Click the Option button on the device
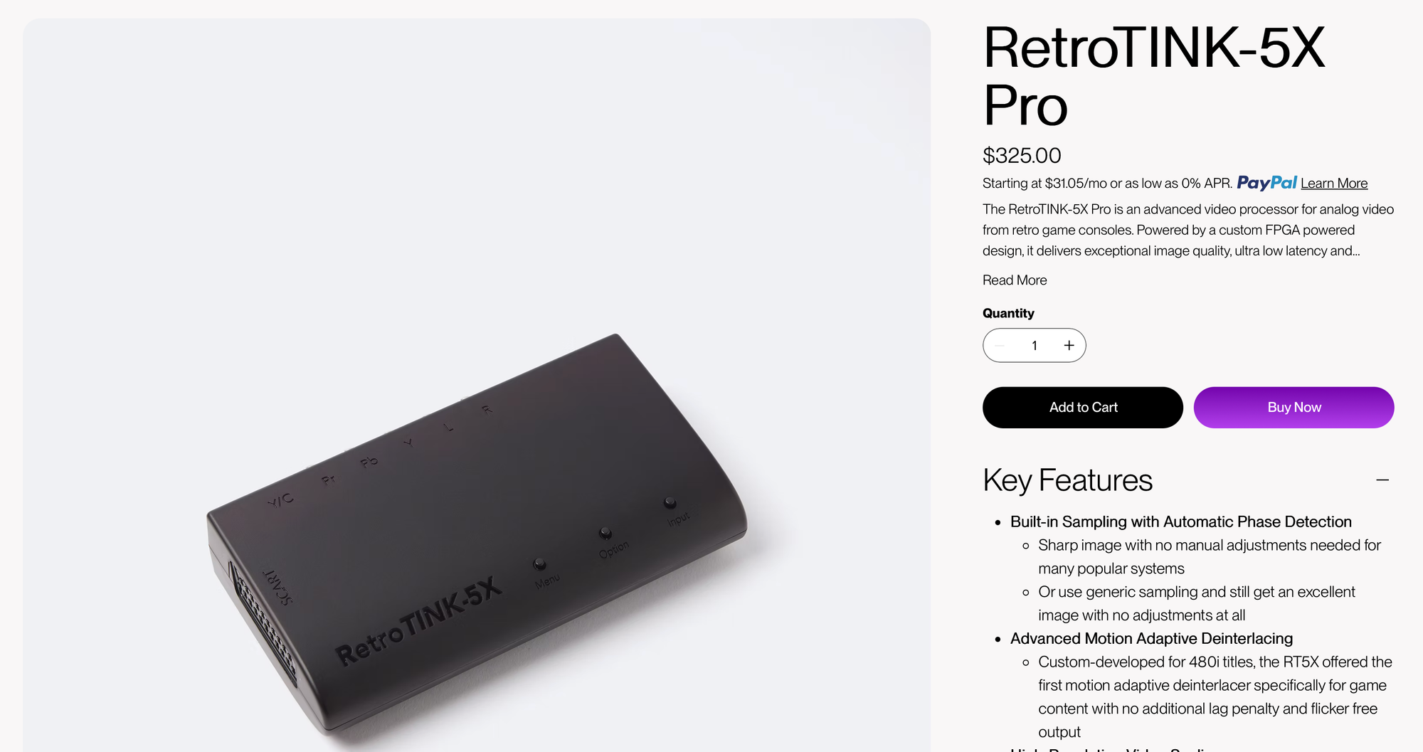Image resolution: width=1423 pixels, height=752 pixels. pyautogui.click(x=605, y=533)
